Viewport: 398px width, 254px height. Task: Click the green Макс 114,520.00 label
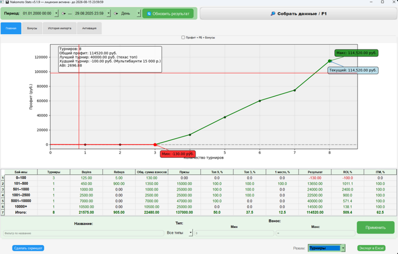pyautogui.click(x=355, y=53)
